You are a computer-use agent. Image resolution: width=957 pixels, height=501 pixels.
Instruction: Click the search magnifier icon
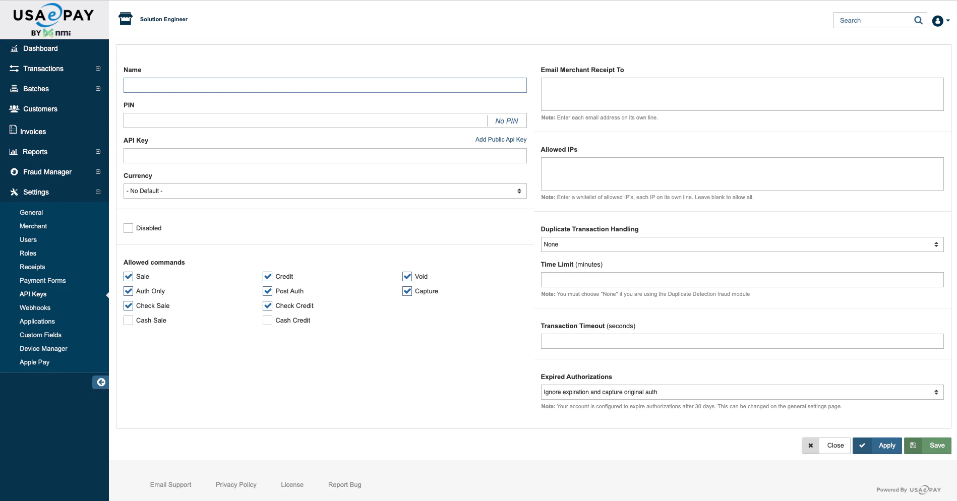click(x=918, y=20)
